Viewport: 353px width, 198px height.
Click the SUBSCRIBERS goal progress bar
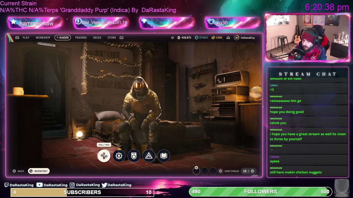point(82,192)
